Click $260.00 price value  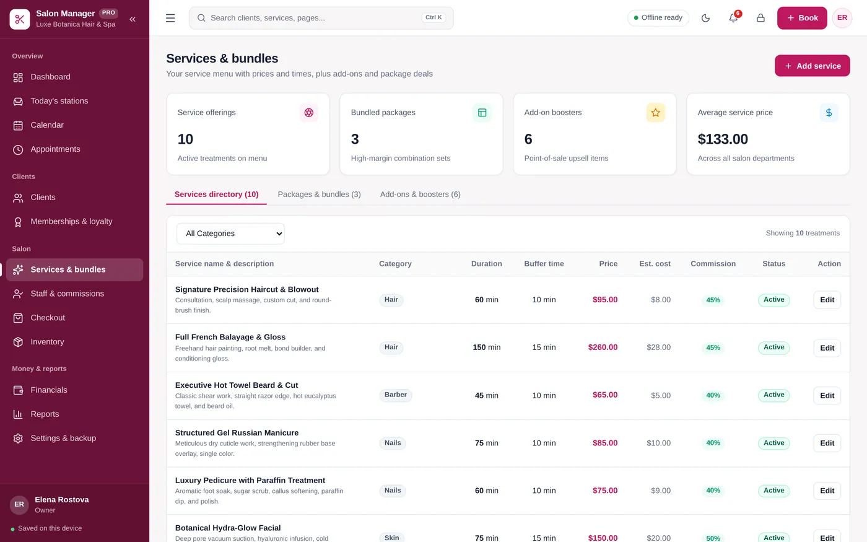pyautogui.click(x=603, y=347)
